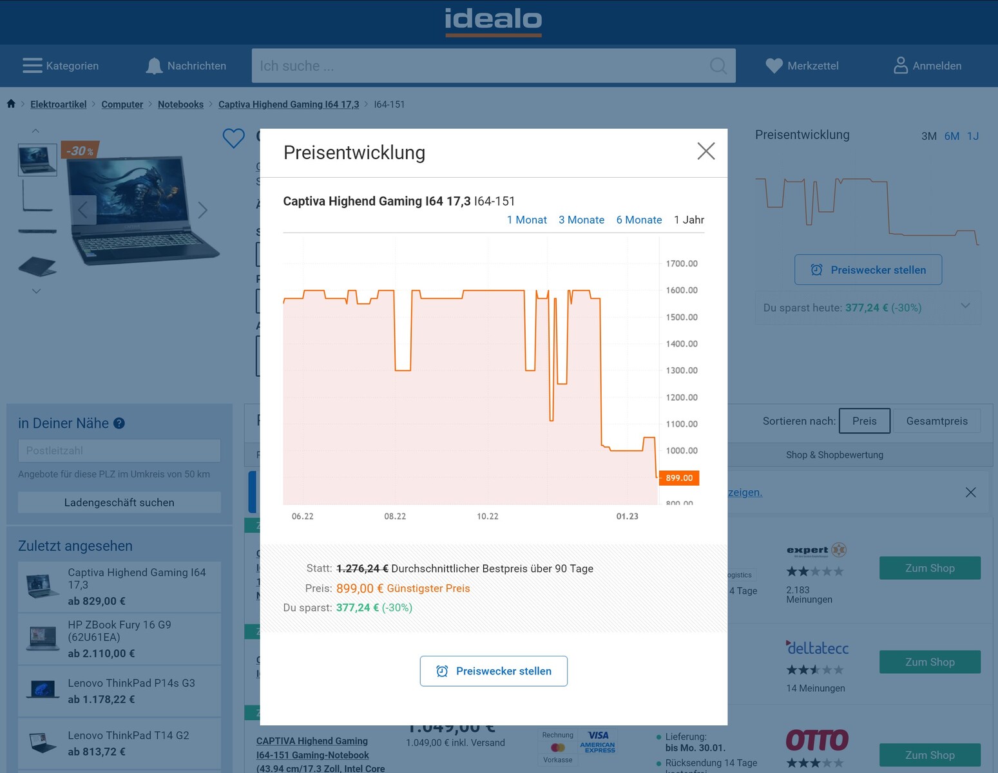Dismiss the info banner with the X
The width and height of the screenshot is (998, 773).
tap(970, 492)
